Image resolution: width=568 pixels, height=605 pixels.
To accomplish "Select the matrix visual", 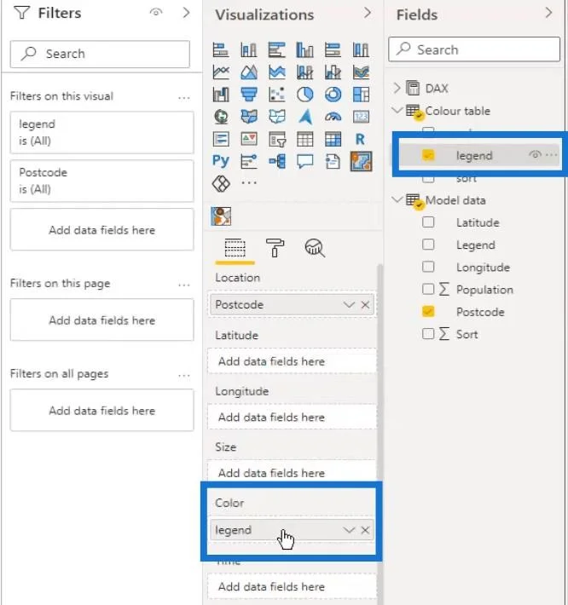I will pos(333,139).
